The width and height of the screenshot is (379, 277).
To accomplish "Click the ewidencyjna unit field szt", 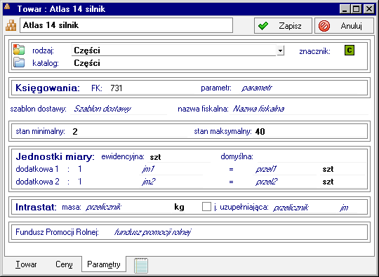I will [179, 157].
